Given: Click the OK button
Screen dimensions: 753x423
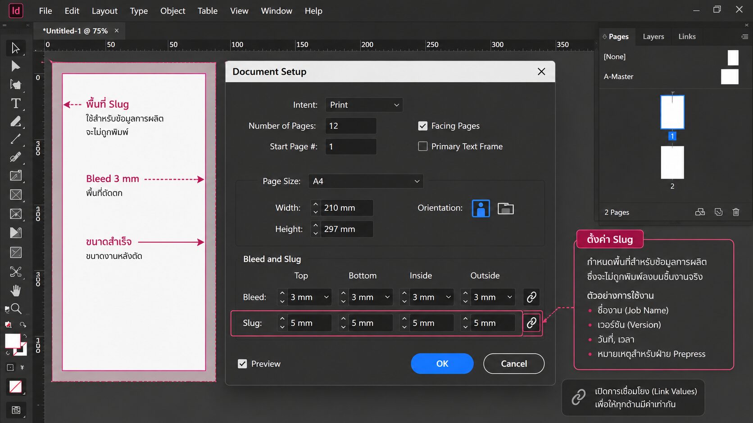Looking at the screenshot, I should pos(442,364).
